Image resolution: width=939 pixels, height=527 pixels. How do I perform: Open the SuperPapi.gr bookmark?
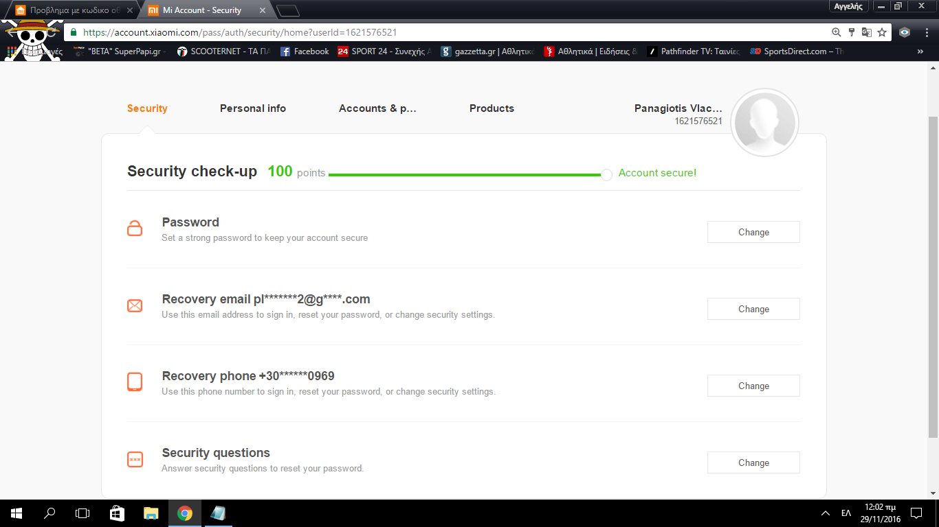120,51
